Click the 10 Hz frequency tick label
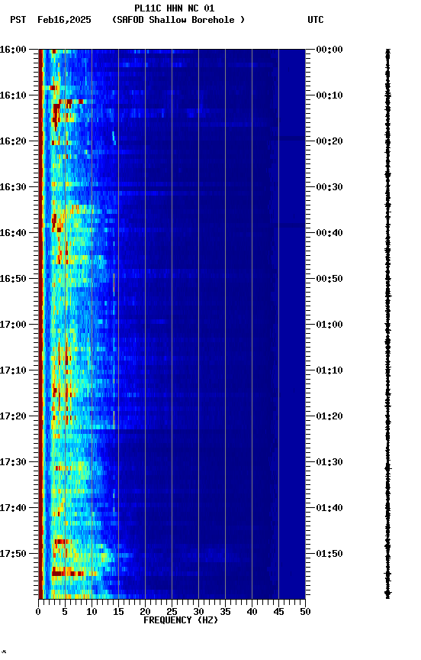 92,612
